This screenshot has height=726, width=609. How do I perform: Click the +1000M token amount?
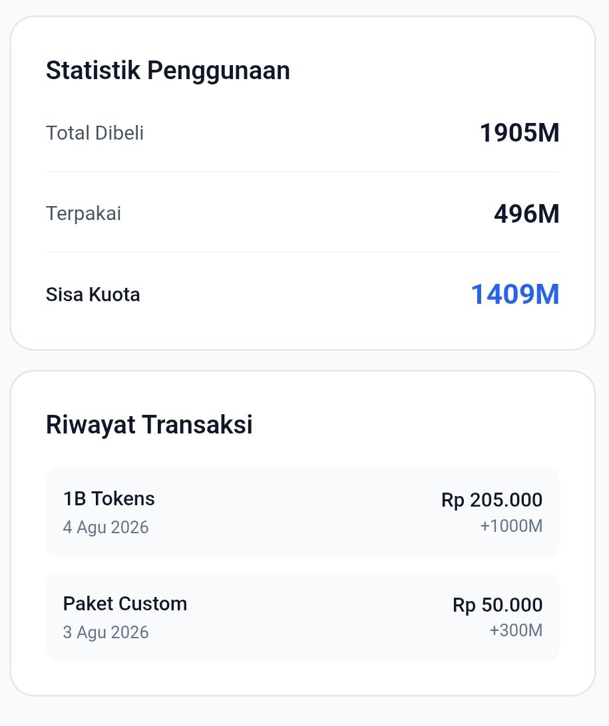click(x=511, y=526)
